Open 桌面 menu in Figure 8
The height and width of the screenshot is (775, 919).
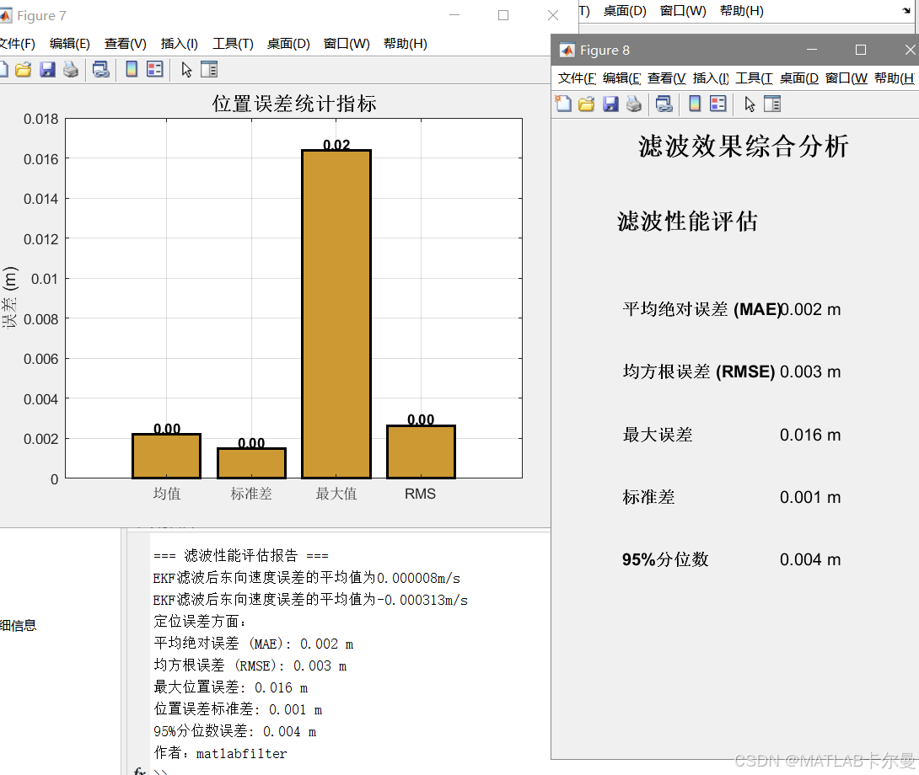tap(798, 77)
